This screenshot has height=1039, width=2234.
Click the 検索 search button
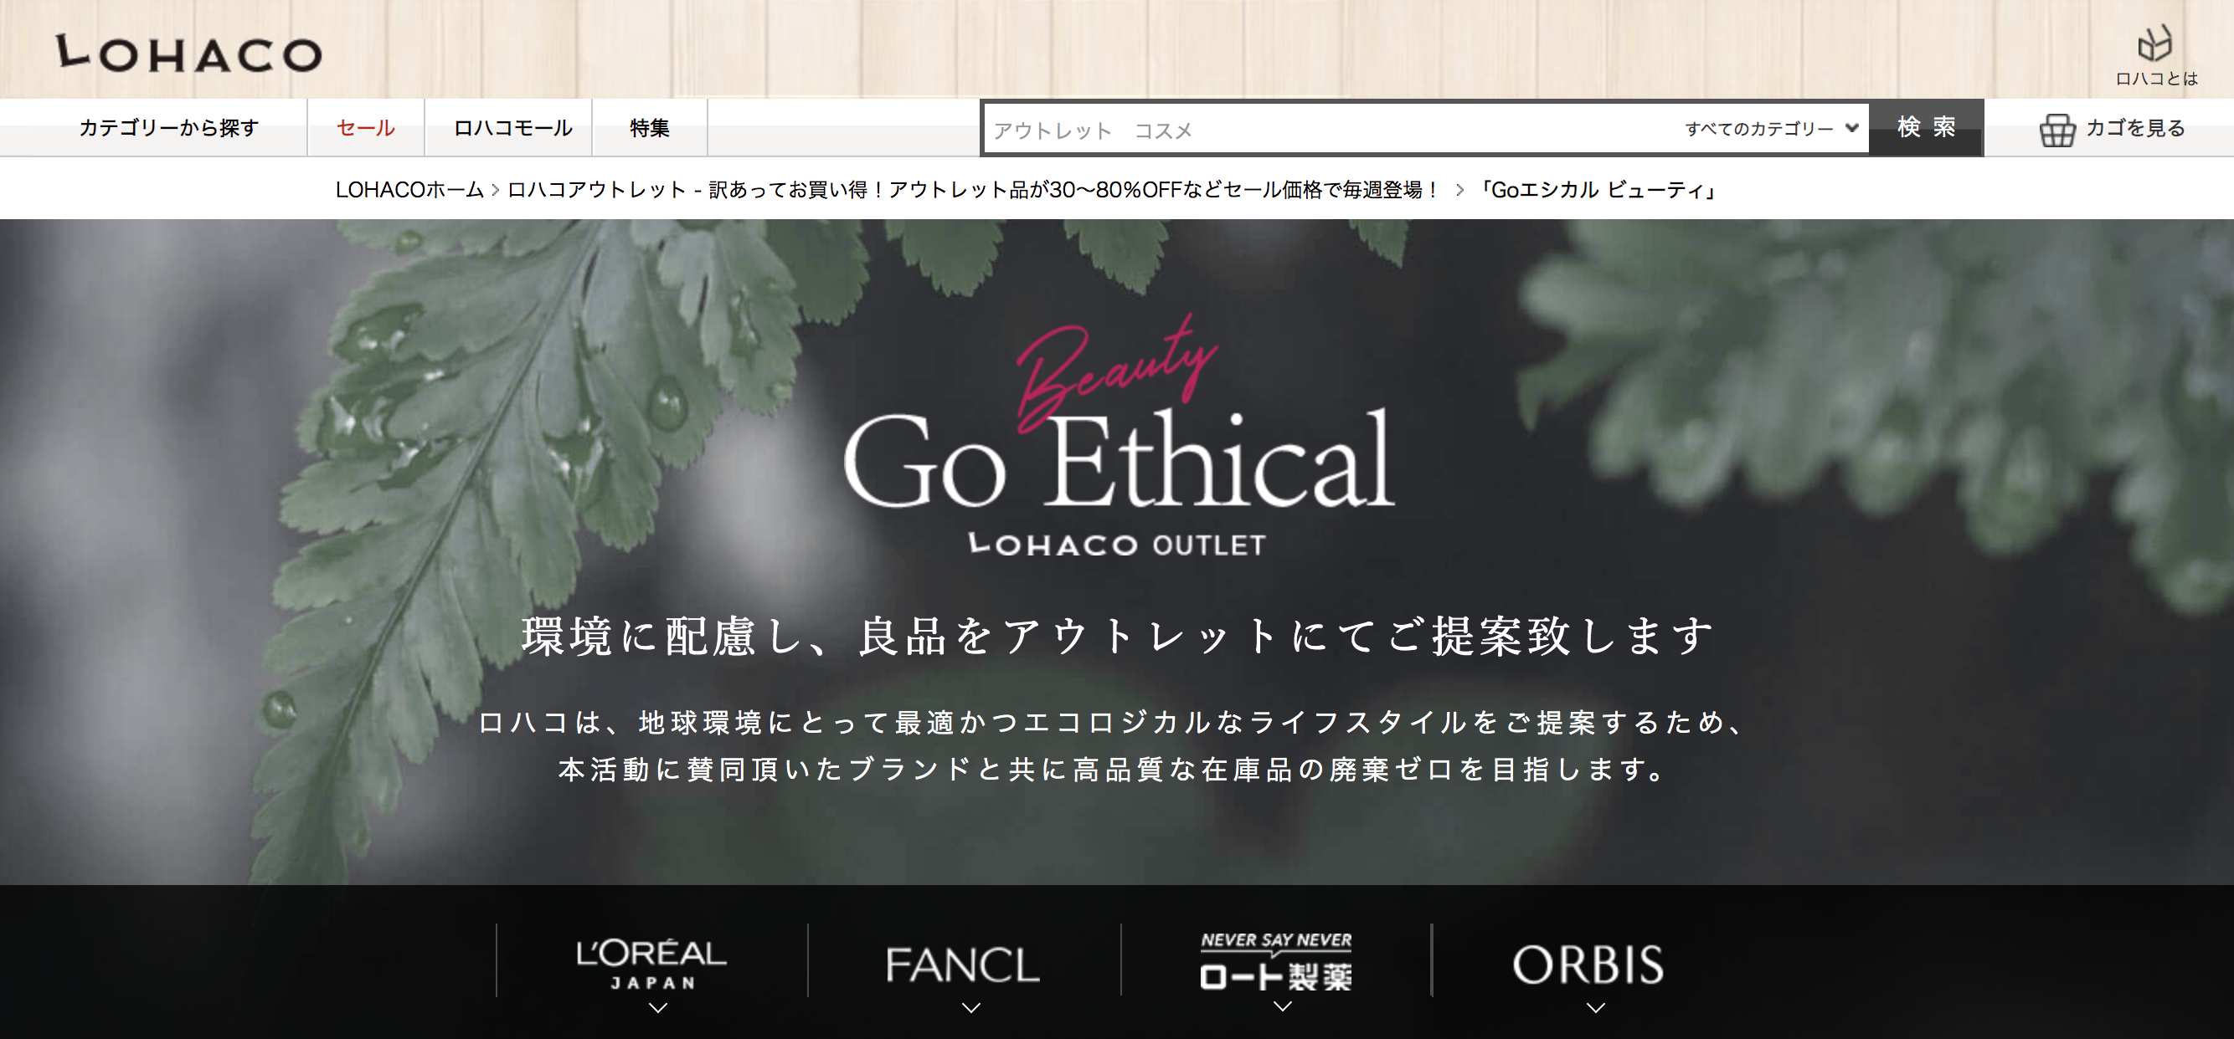[1926, 127]
